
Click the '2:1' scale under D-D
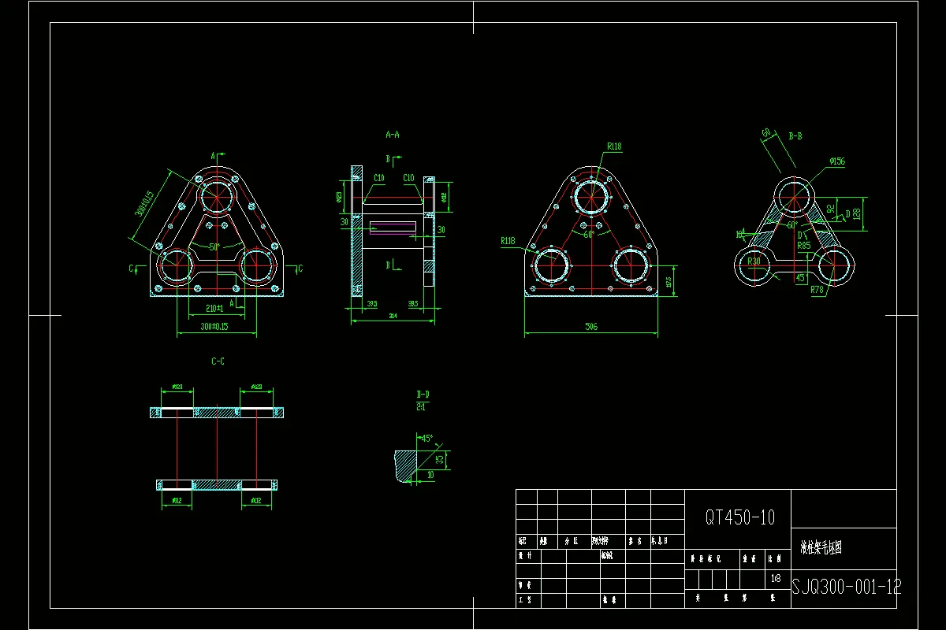pyautogui.click(x=421, y=406)
